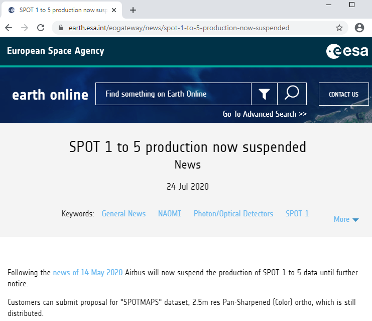Follow the news of 14 May 2020 link
Image resolution: width=372 pixels, height=321 pixels.
click(x=88, y=273)
